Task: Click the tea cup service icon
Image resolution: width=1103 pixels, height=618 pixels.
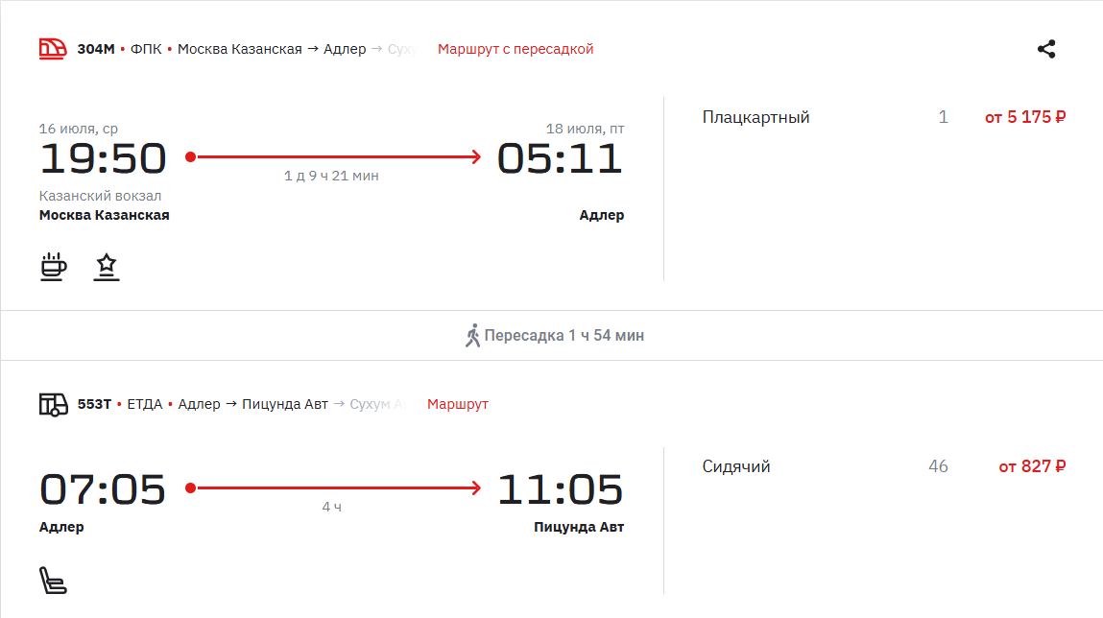Action: [54, 267]
